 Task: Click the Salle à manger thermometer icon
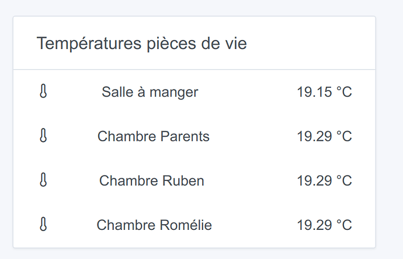click(43, 92)
